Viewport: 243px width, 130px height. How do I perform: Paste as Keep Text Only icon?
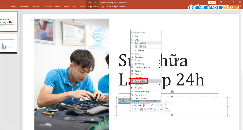click(145, 47)
